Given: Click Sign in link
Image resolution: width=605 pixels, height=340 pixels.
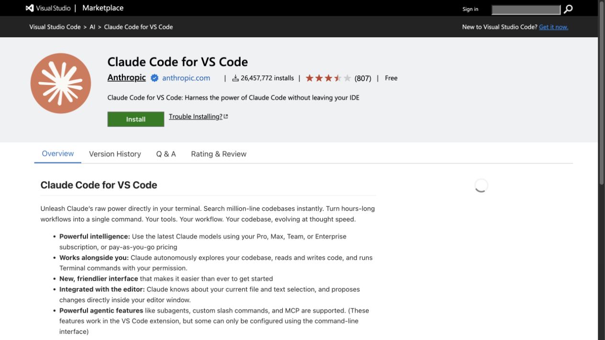Looking at the screenshot, I should point(470,9).
